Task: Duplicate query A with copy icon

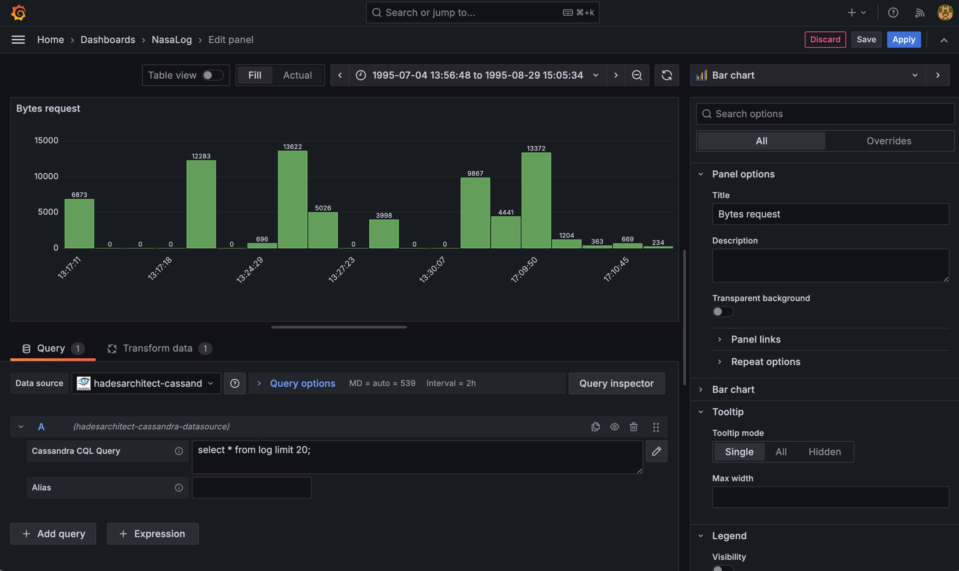Action: click(595, 426)
